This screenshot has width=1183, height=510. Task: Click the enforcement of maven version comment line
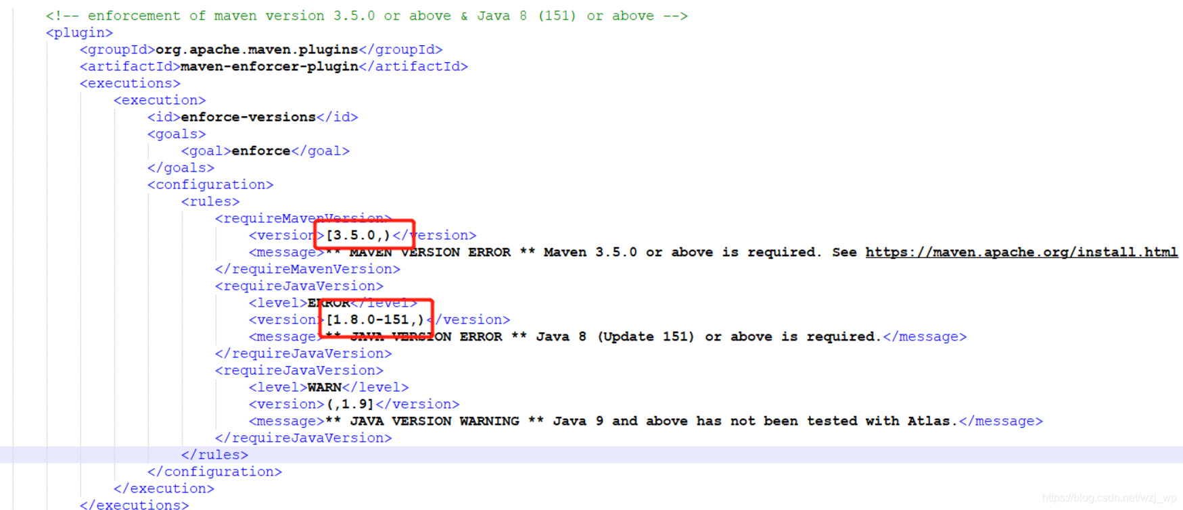367,16
